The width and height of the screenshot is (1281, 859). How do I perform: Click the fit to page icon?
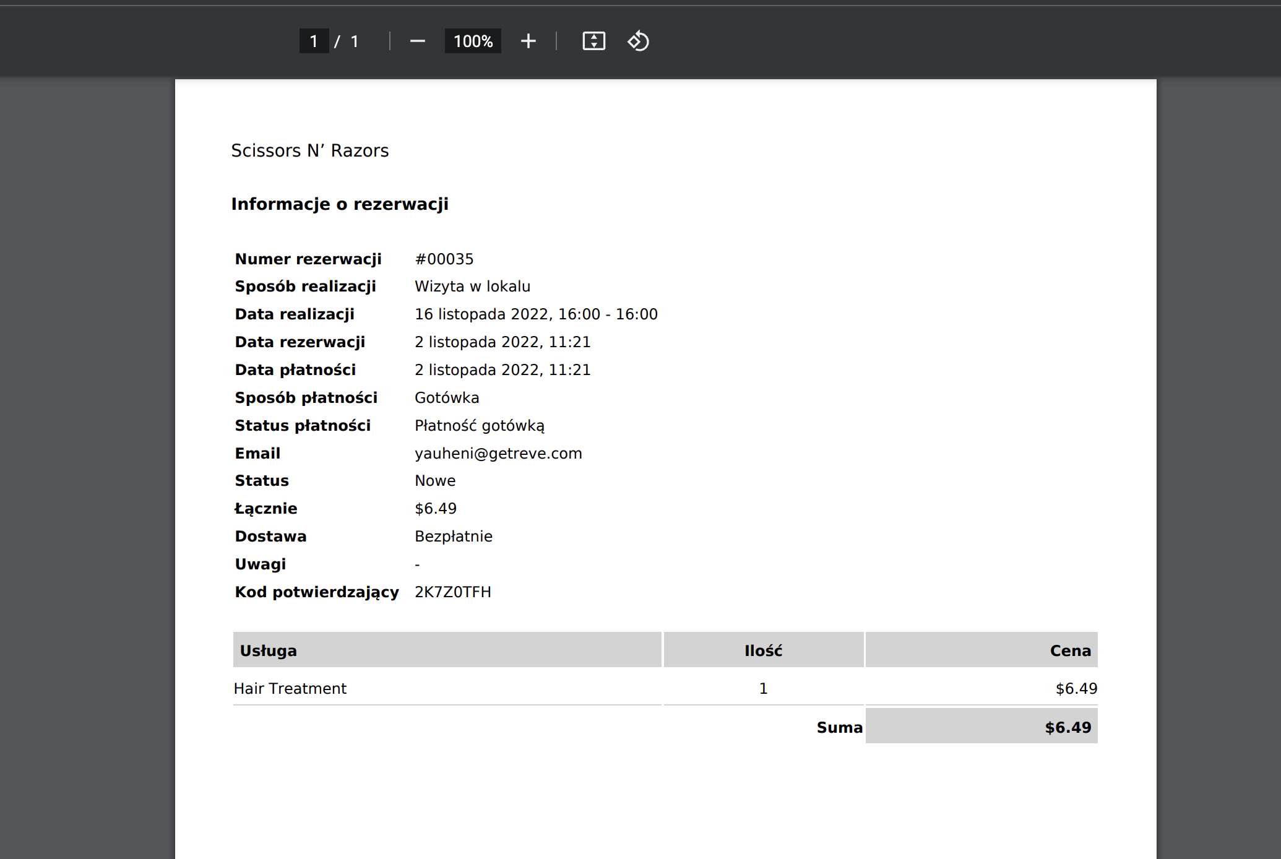point(593,41)
